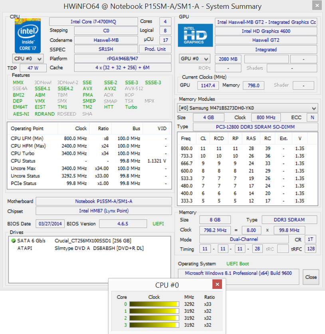
Task: Click the Turbo feature label
Action: pos(131,107)
